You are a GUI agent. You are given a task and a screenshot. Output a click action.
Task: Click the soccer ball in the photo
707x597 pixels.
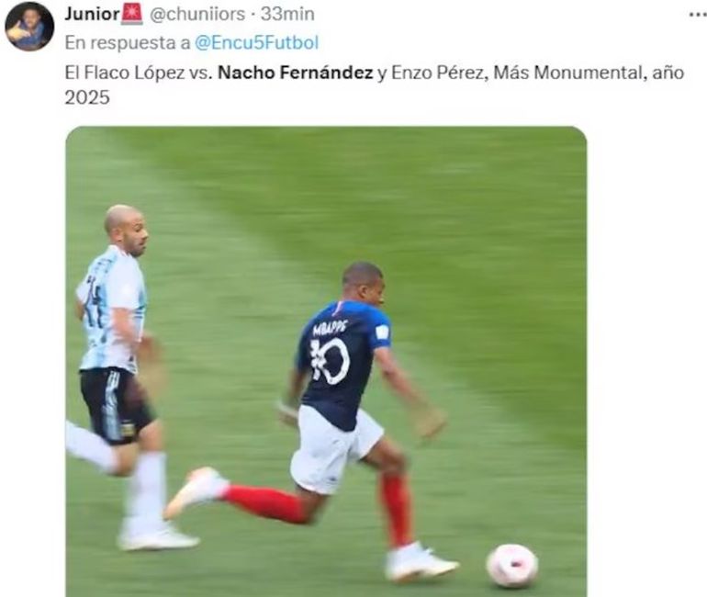511,566
